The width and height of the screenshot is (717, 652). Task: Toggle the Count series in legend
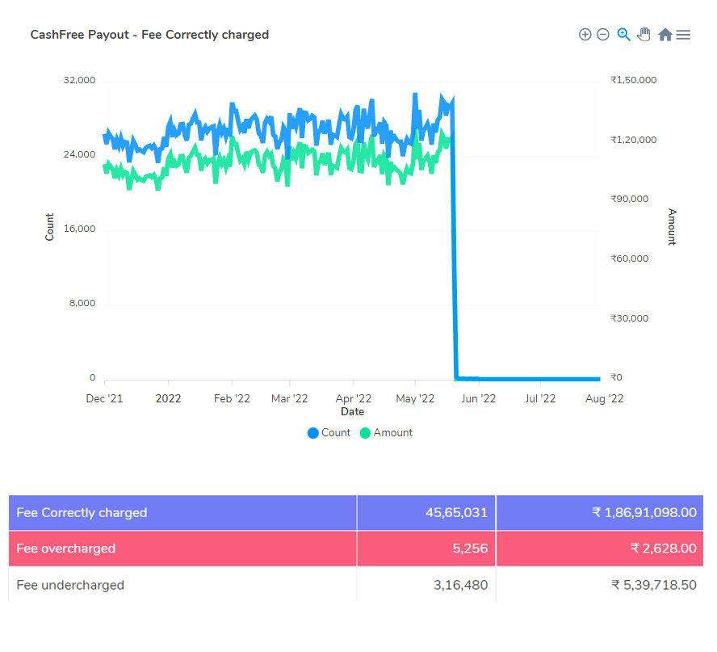pos(329,433)
